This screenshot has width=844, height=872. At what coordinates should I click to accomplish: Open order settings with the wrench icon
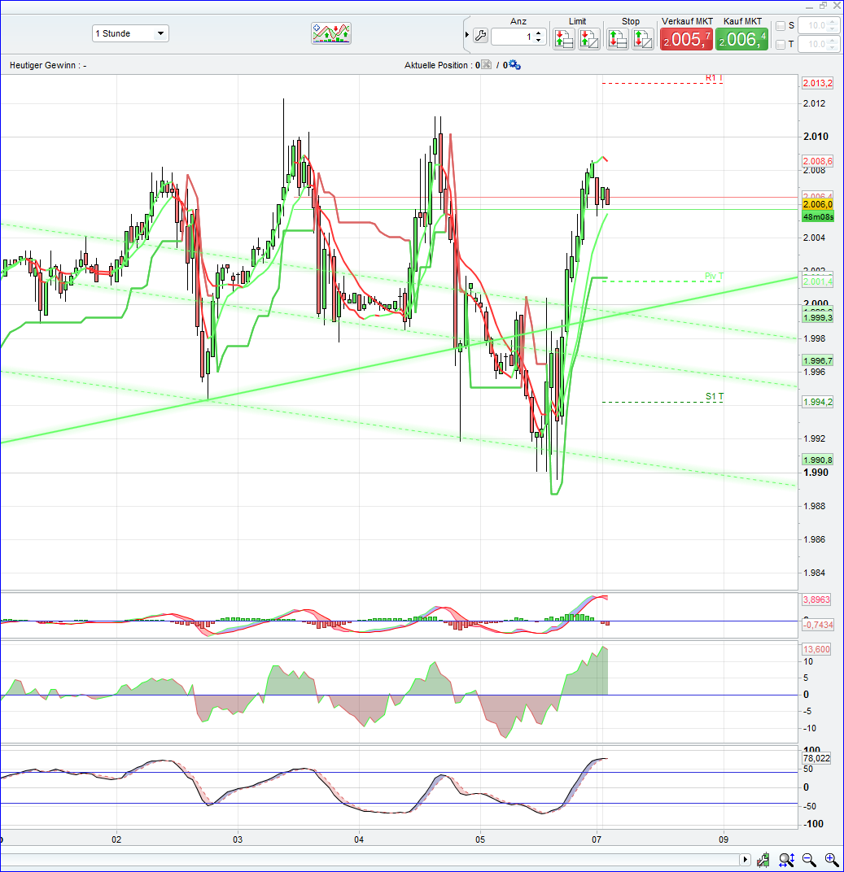pyautogui.click(x=480, y=36)
